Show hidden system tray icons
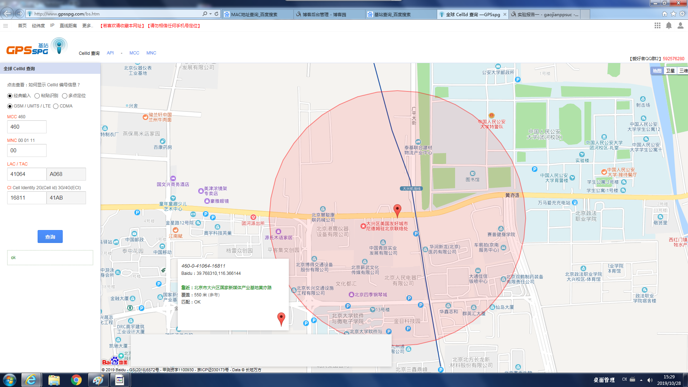This screenshot has height=387, width=688. coord(641,380)
